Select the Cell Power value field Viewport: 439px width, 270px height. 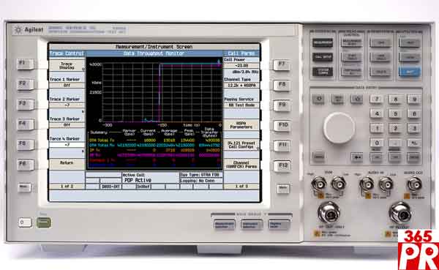point(241,66)
